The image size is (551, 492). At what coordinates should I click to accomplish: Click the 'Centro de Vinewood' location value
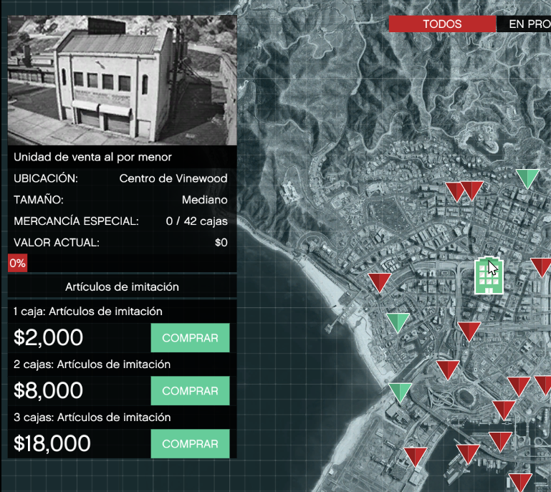point(173,178)
